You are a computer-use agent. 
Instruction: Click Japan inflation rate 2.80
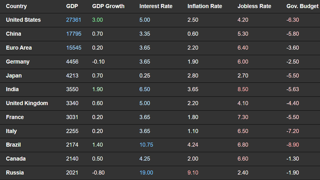point(193,75)
